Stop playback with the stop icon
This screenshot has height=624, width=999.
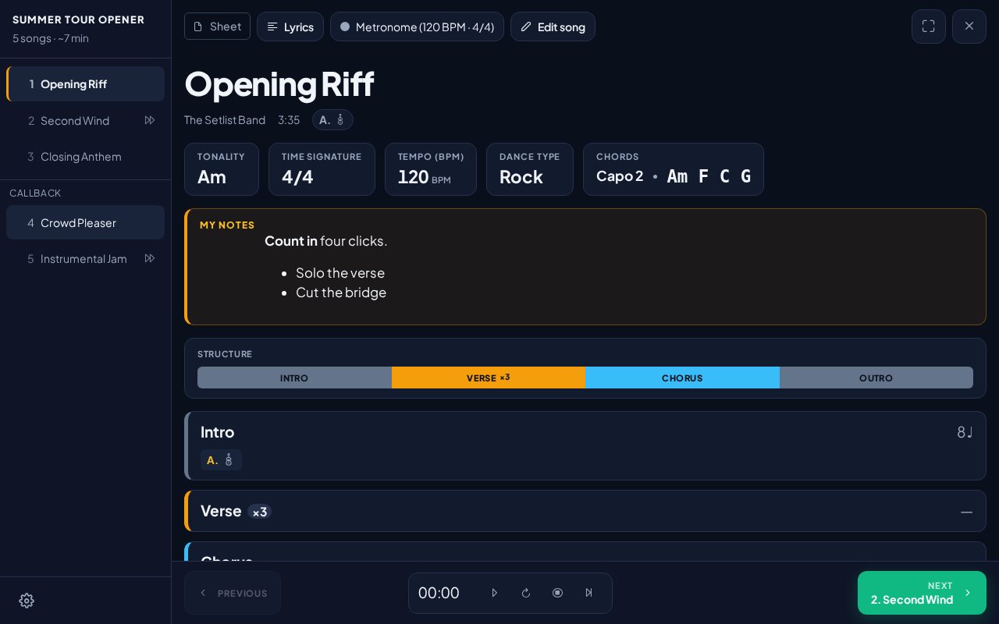(x=557, y=593)
